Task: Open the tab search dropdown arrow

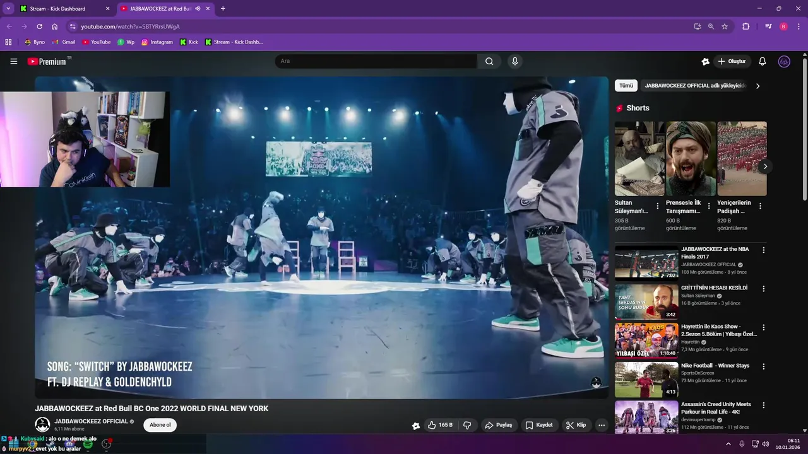Action: point(8,9)
